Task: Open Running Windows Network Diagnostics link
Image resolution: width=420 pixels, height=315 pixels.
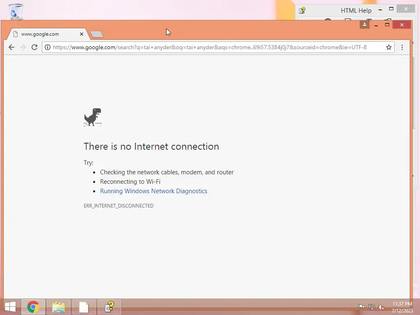Action: click(153, 191)
